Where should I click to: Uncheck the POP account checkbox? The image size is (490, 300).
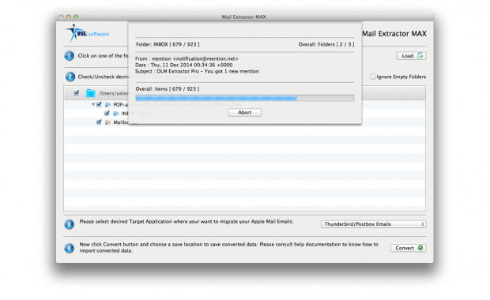tap(99, 104)
